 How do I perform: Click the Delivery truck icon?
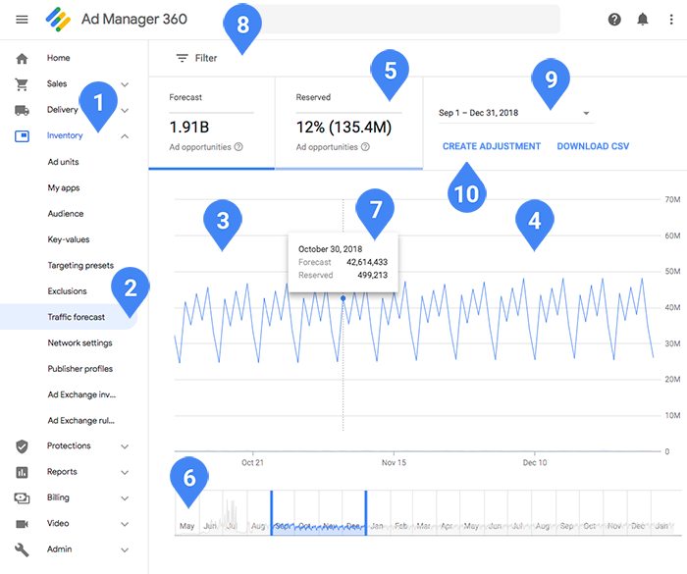(x=22, y=110)
